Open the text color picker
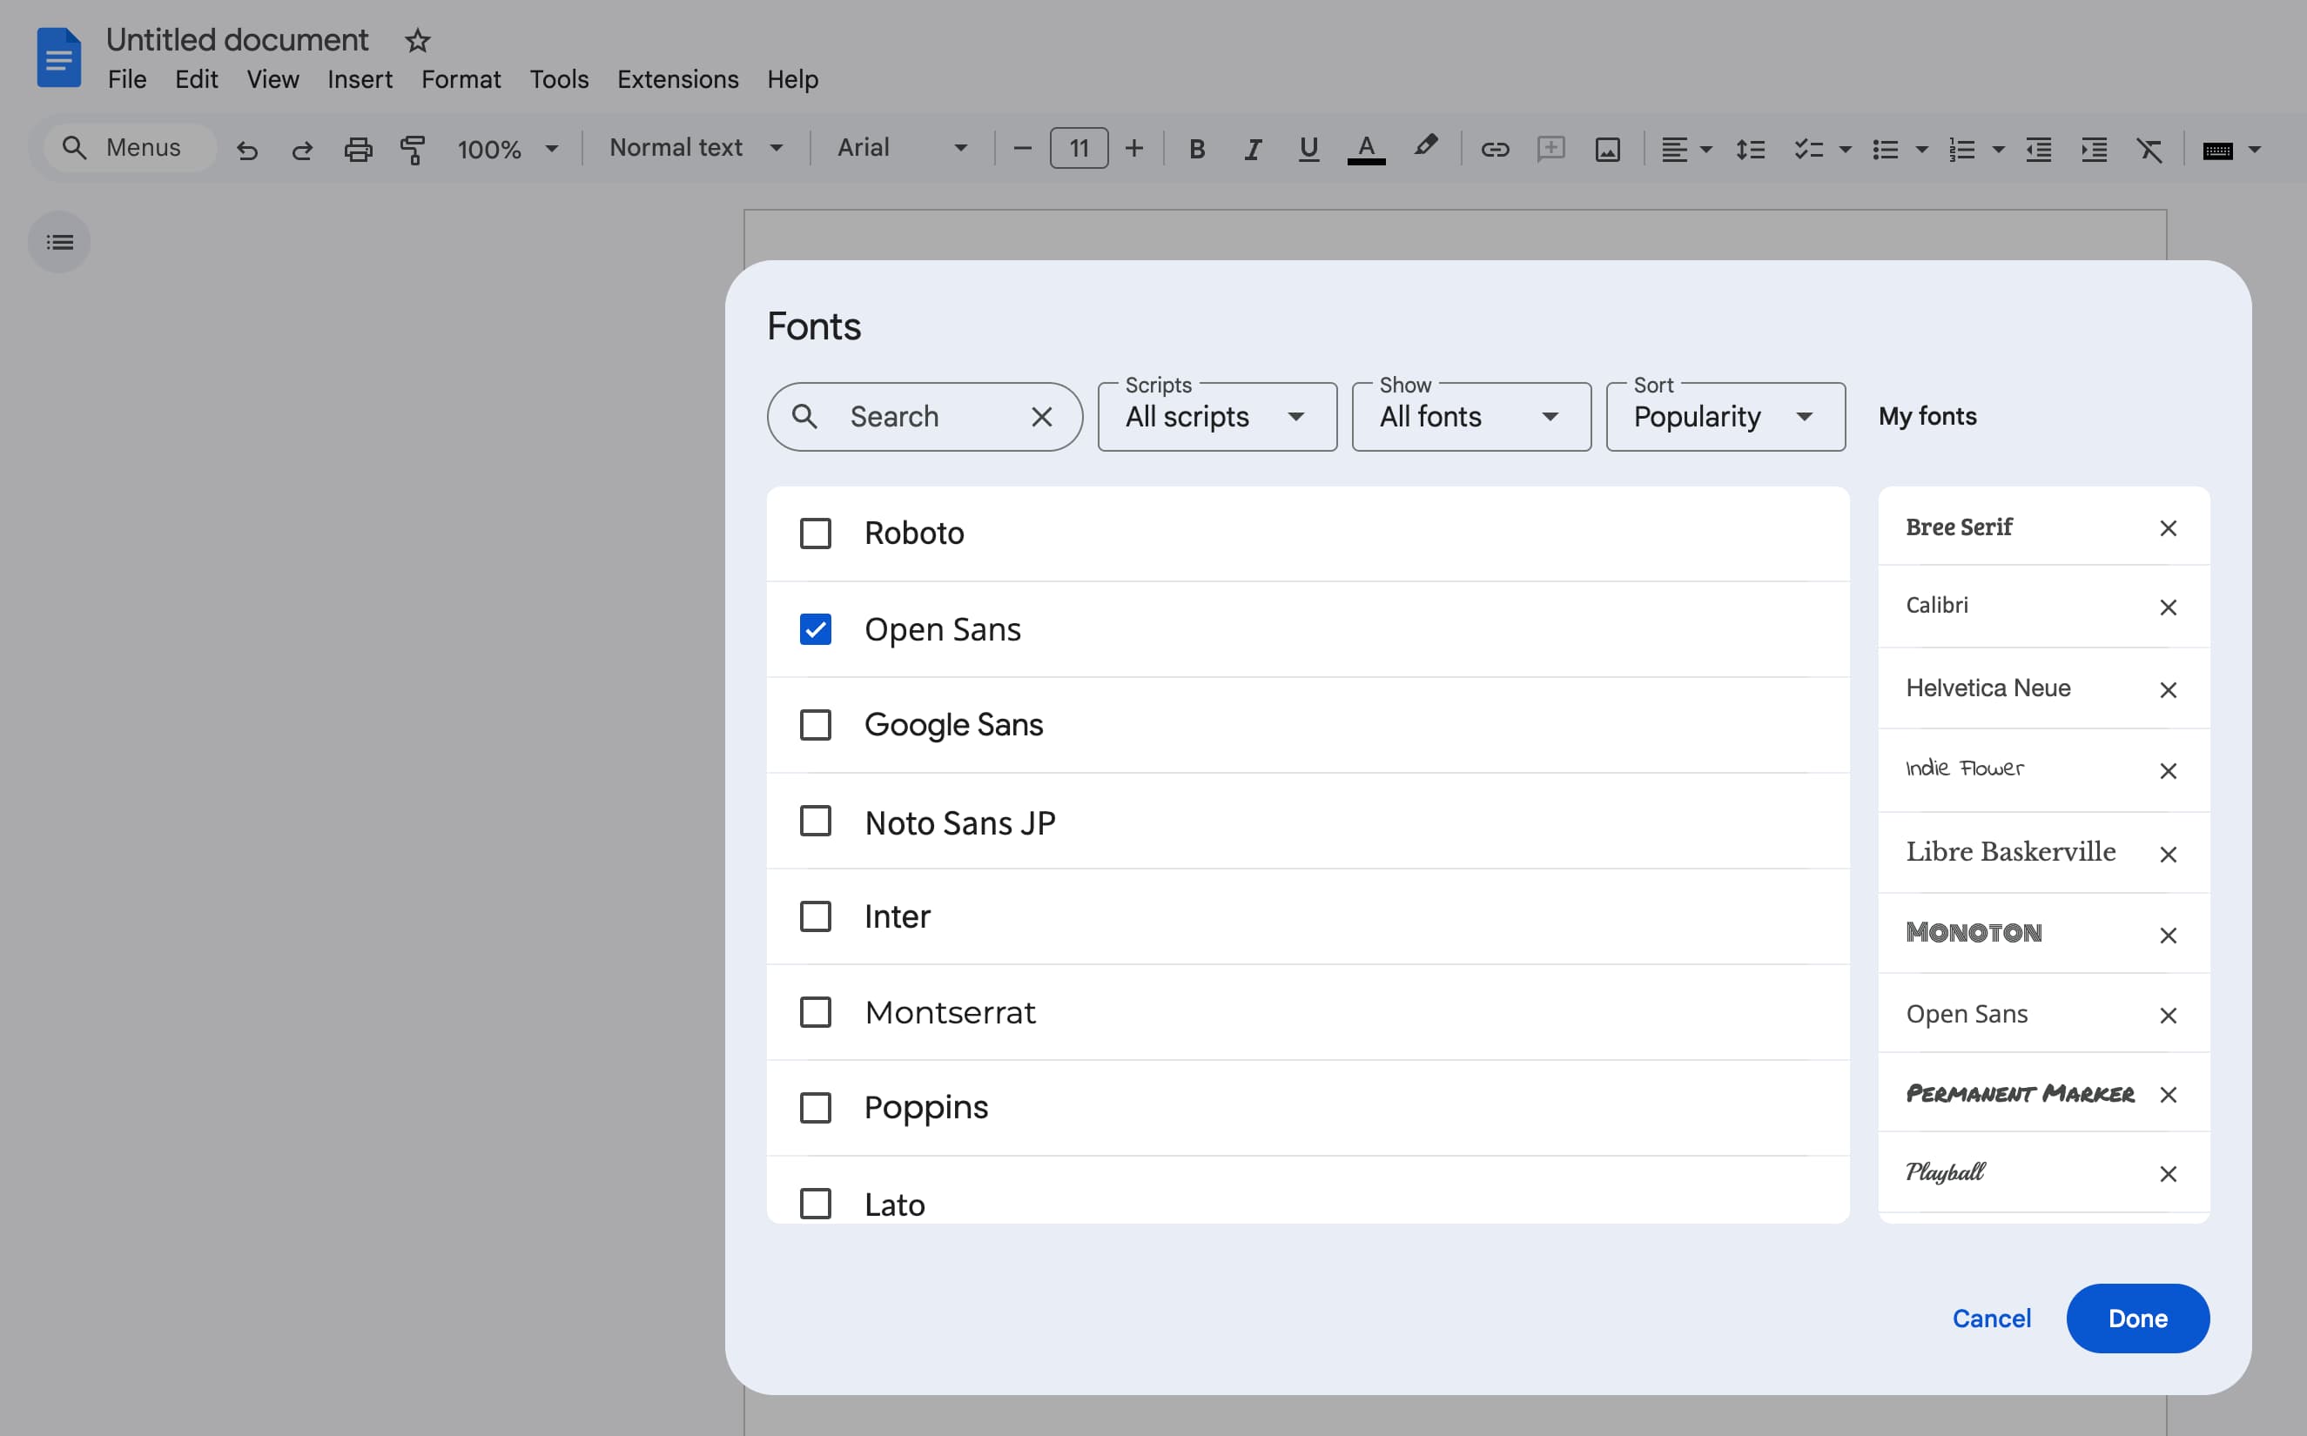Image resolution: width=2307 pixels, height=1436 pixels. tap(1366, 148)
